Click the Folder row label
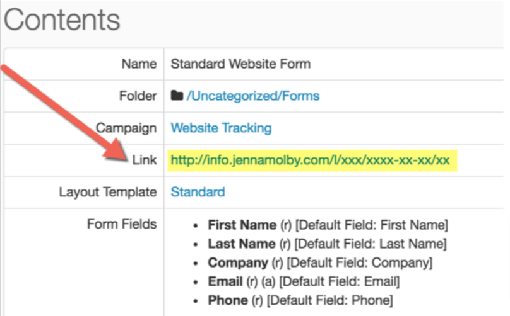 pyautogui.click(x=137, y=96)
